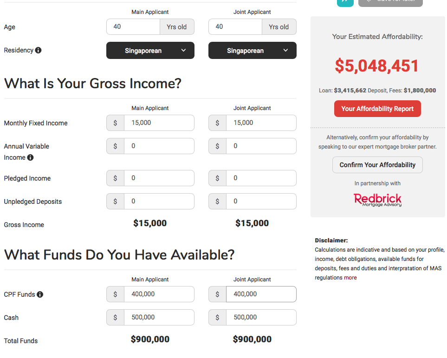
Task: Edit Joint Applicant Cash amount
Action: 261,318
